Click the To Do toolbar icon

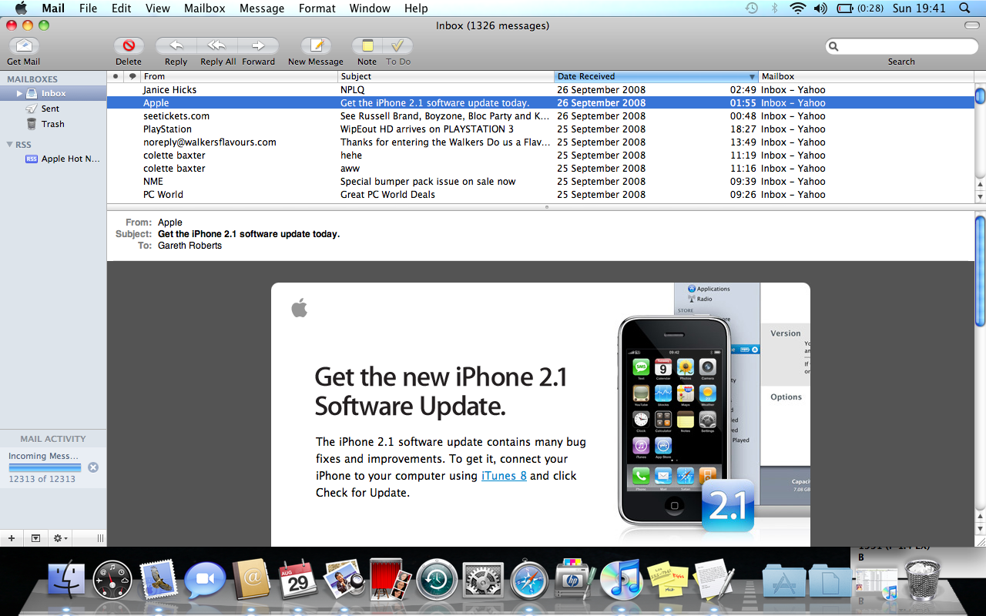[x=398, y=46]
